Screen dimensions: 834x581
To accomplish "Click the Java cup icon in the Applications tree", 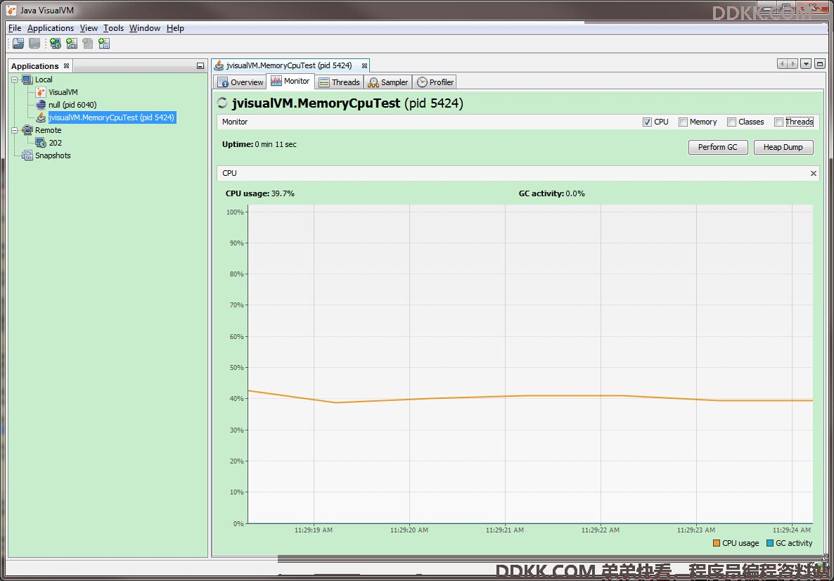I will pyautogui.click(x=41, y=117).
